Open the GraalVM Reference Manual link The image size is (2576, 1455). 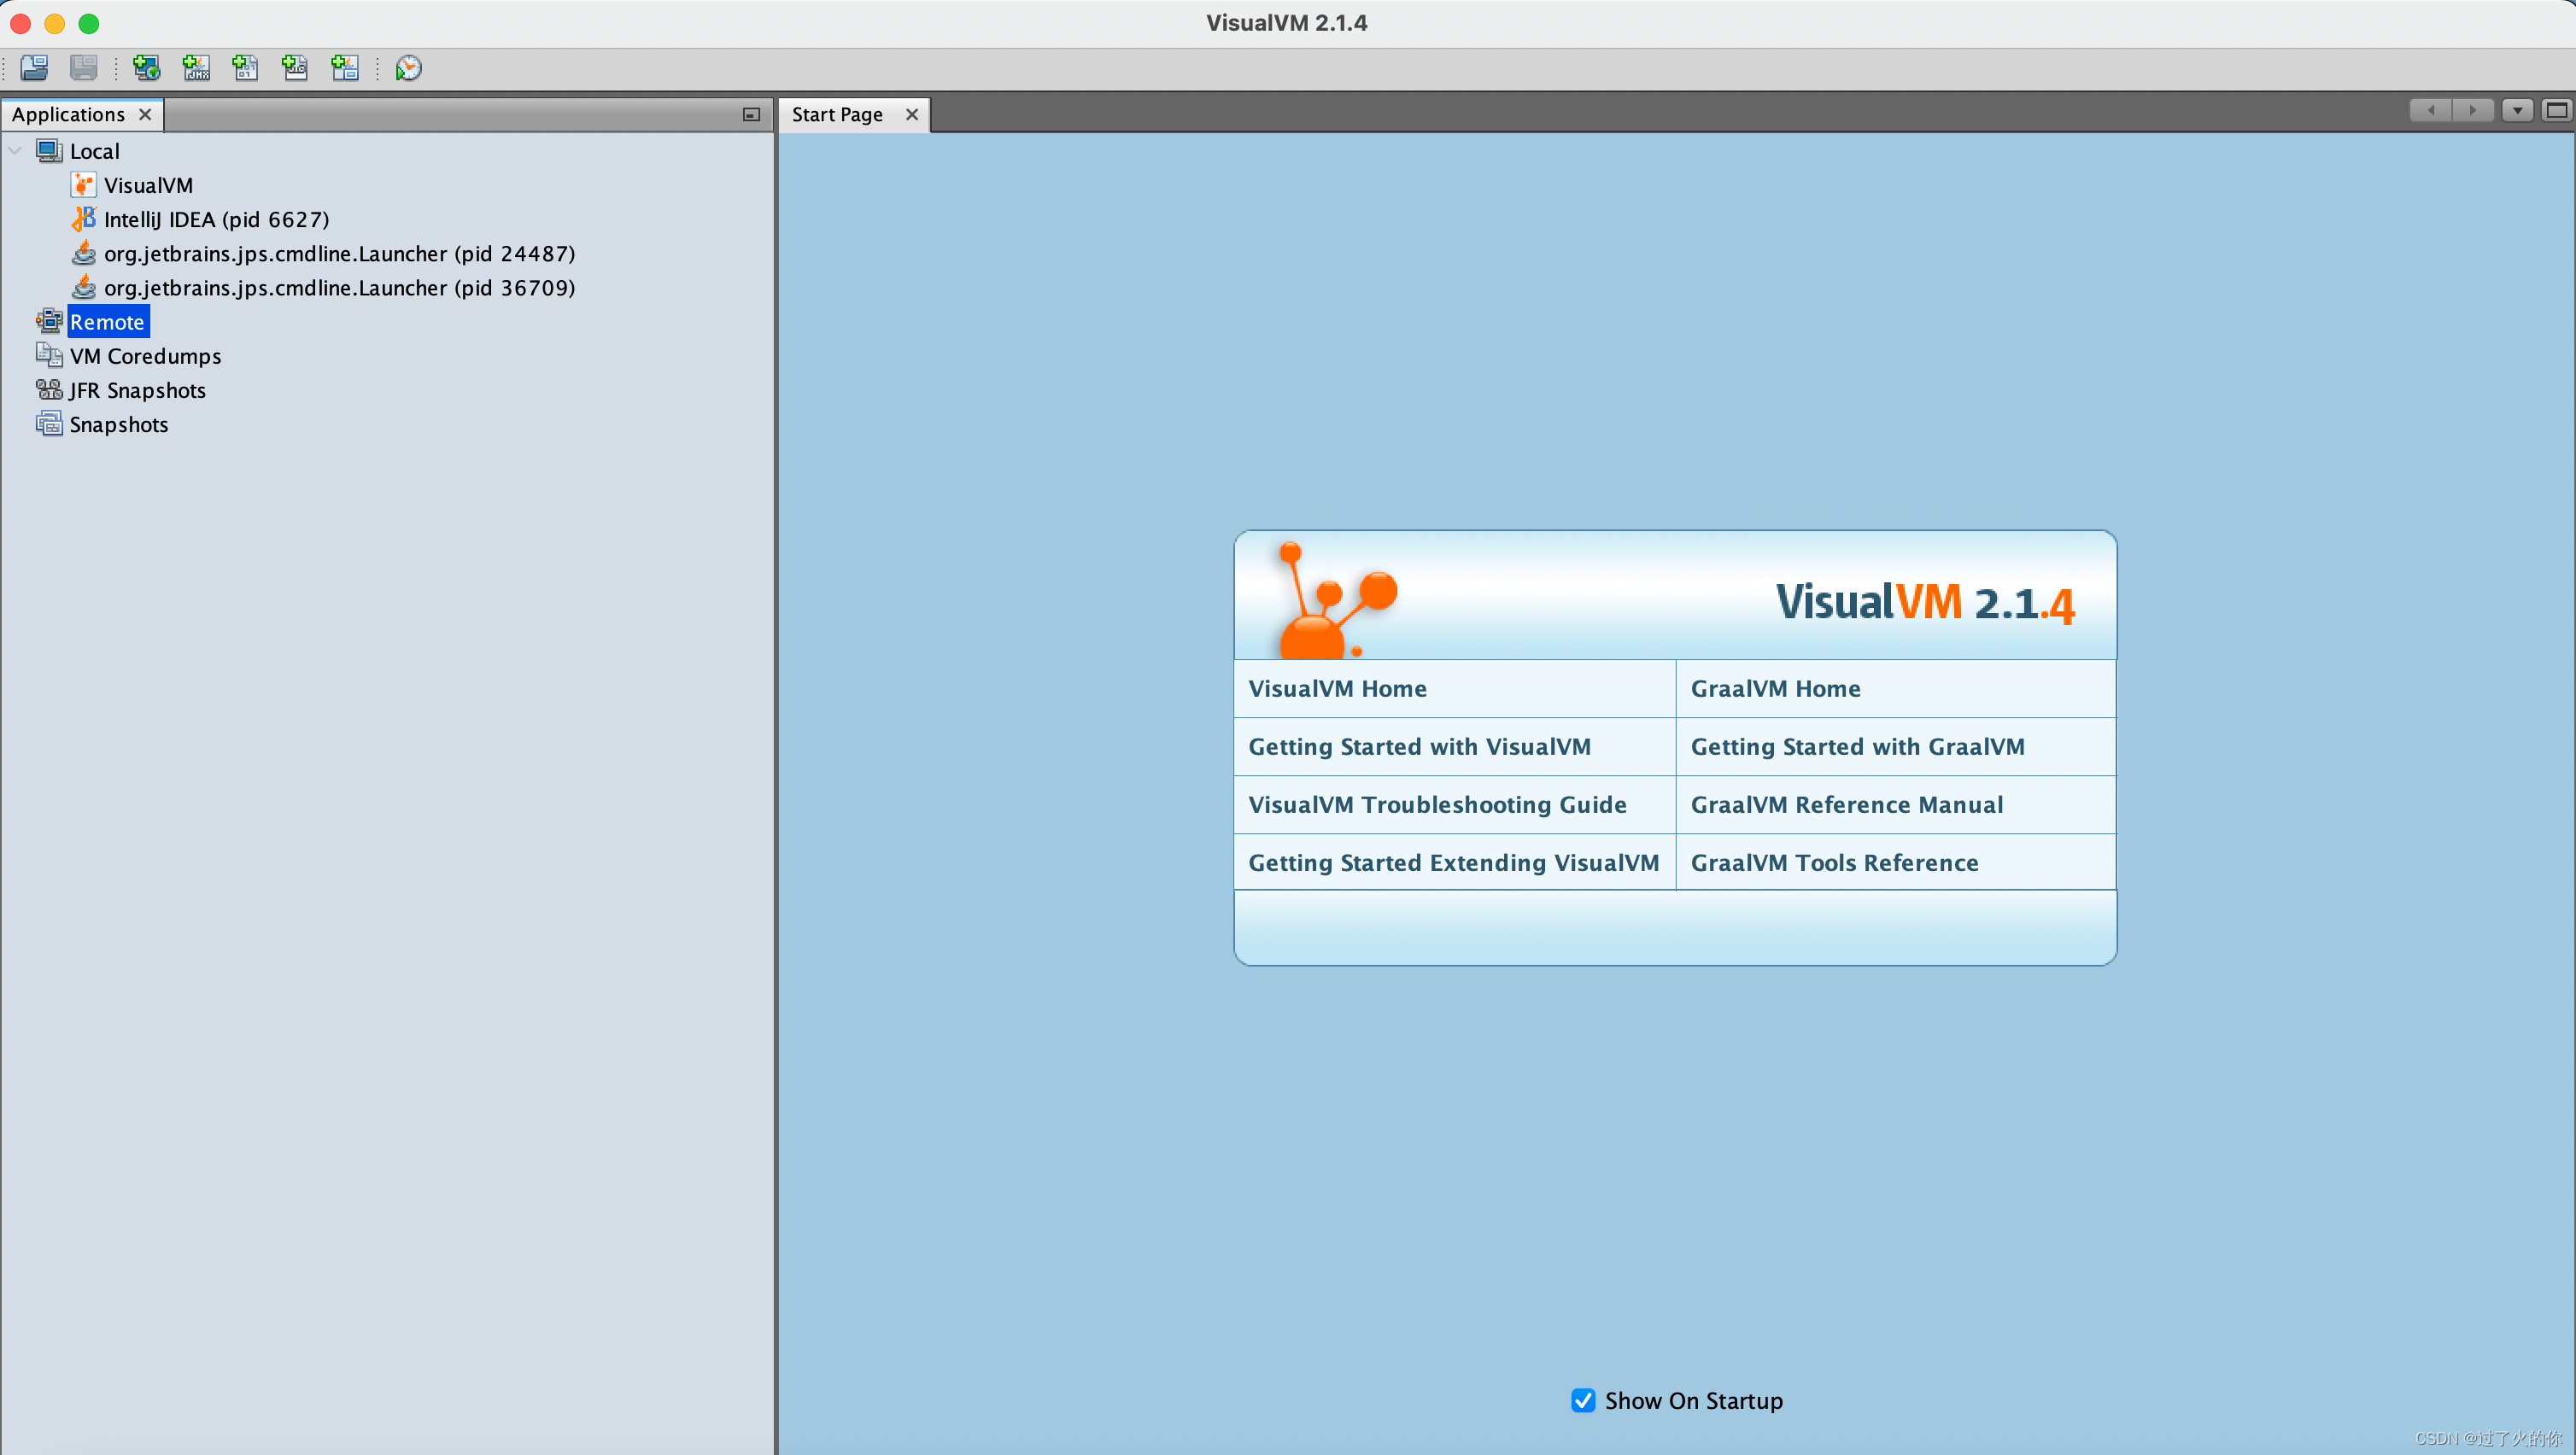pos(1846,805)
